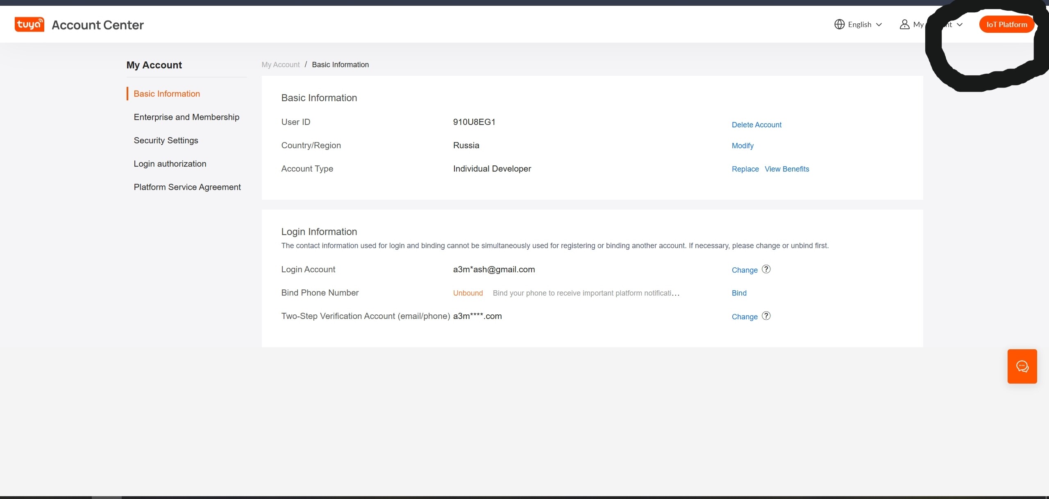Viewport: 1049px width, 499px height.
Task: Open the orange chat support widget
Action: pos(1022,366)
